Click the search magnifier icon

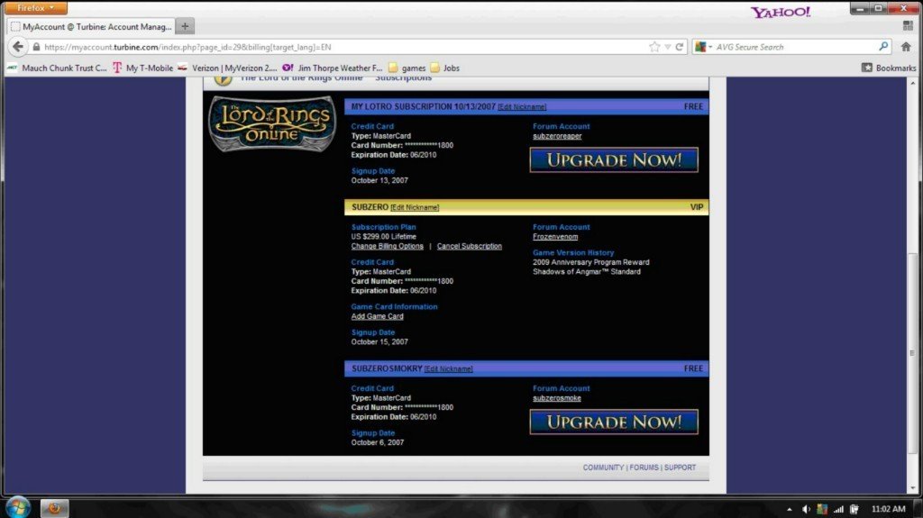tap(883, 47)
